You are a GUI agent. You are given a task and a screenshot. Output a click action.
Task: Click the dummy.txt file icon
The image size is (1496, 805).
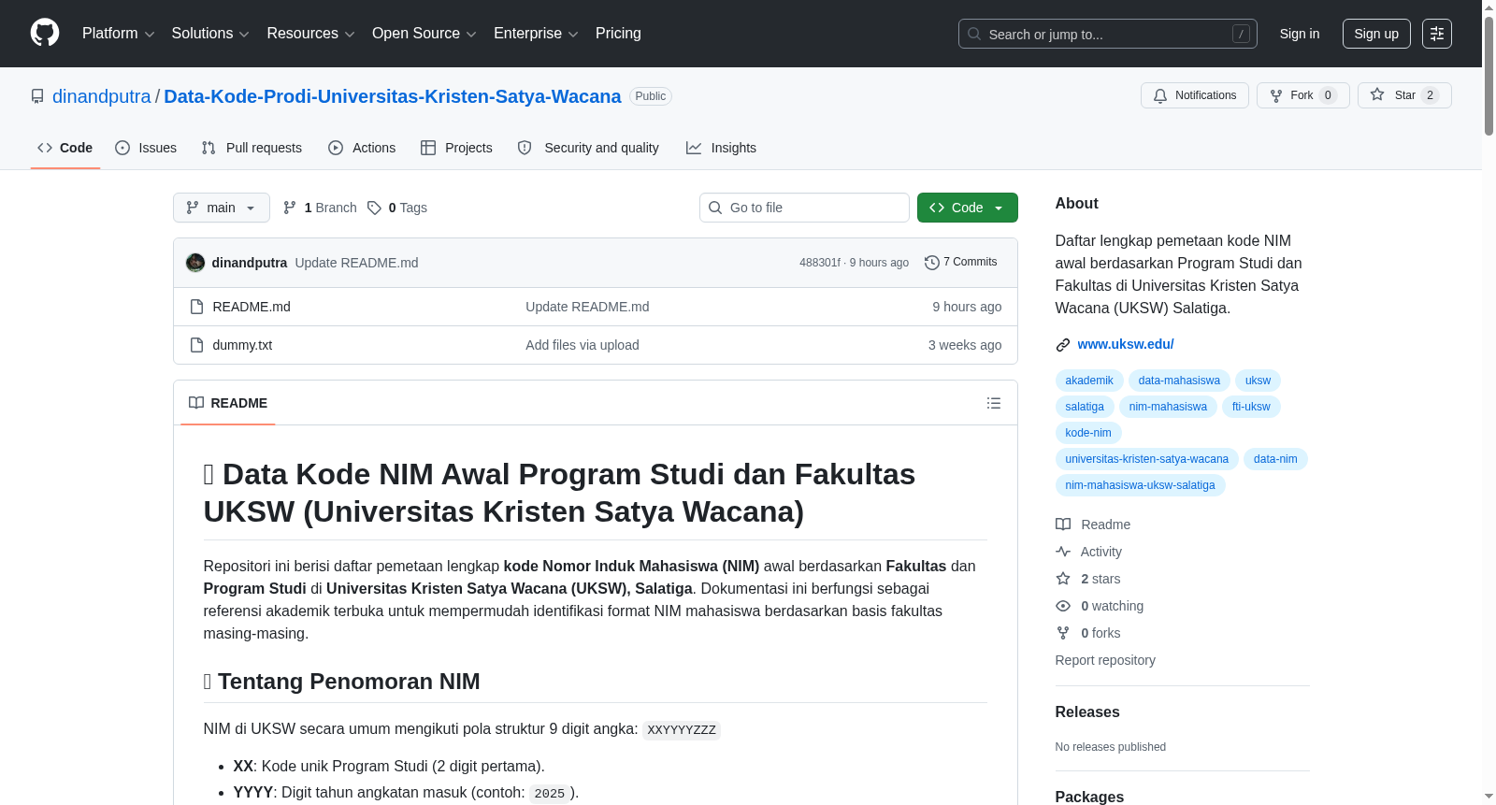point(196,345)
